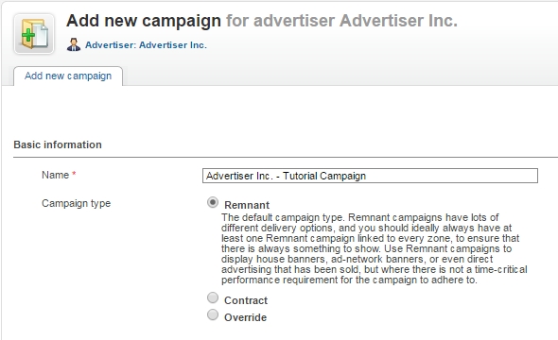Choose the Contract radio button
This screenshot has width=558, height=340.
point(213,297)
